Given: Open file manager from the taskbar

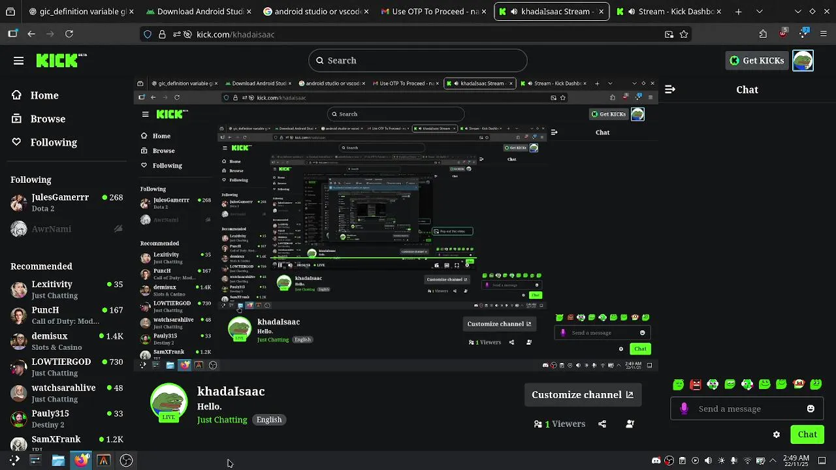Looking at the screenshot, I should point(58,460).
